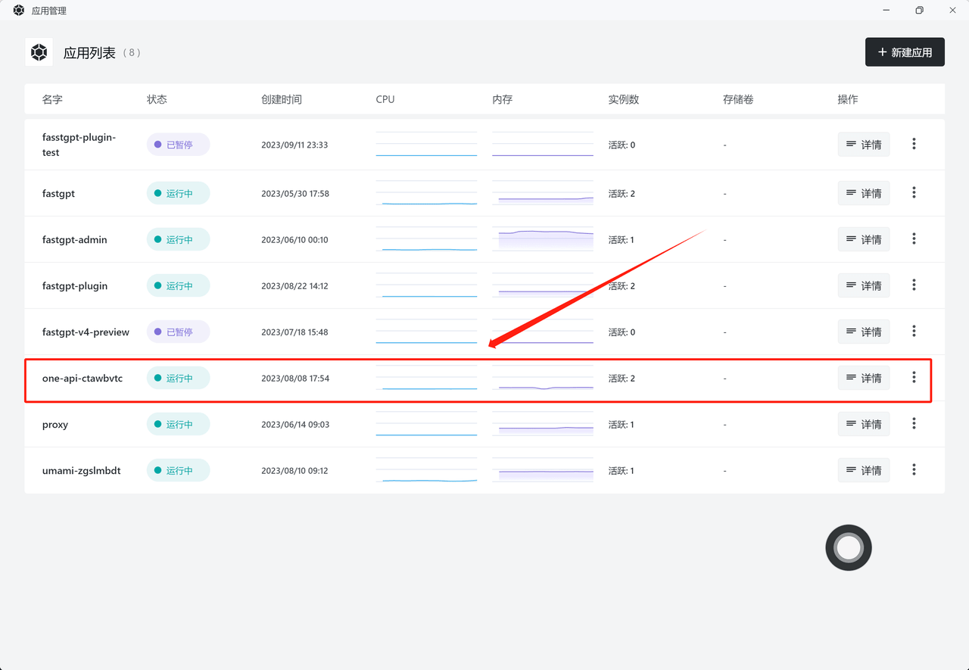Expand actions menu for fasstgpt-plugin-test
This screenshot has height=670, width=969.
tap(914, 144)
